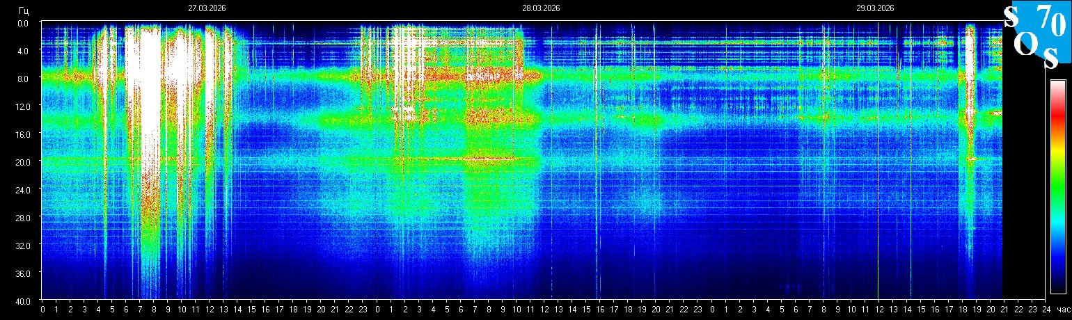The height and width of the screenshot is (320, 1072).
Task: Select the 28.03.2026 date label
Action: [x=541, y=8]
